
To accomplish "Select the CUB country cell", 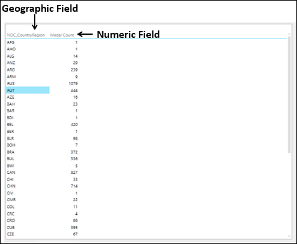I will coord(11,227).
